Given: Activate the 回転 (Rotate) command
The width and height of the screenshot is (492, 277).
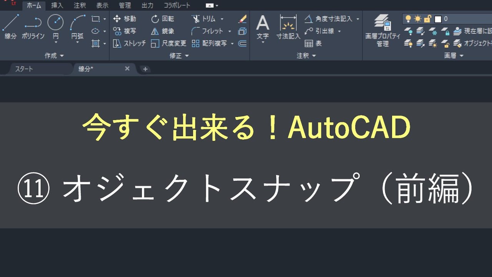Looking at the screenshot, I should [163, 19].
